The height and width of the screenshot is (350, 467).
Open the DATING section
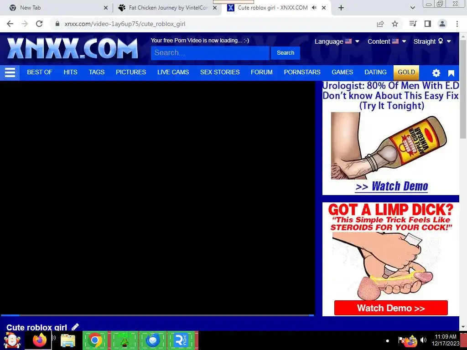(375, 72)
